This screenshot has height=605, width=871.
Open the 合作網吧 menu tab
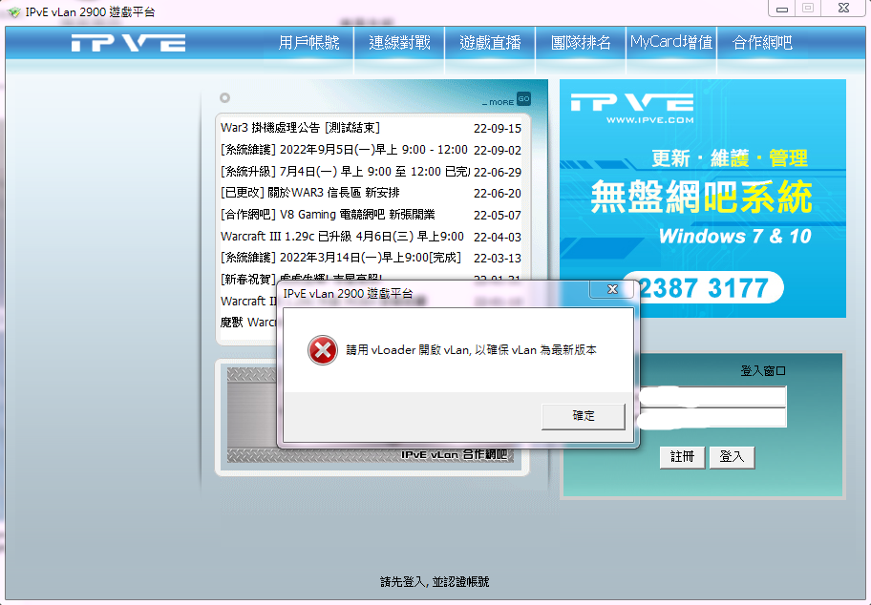pos(762,43)
